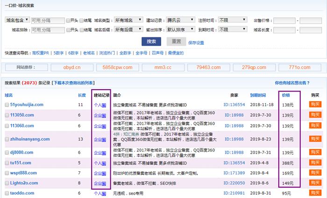Click the blue 搜索 button
This screenshot has width=327, height=198.
click(x=151, y=42)
